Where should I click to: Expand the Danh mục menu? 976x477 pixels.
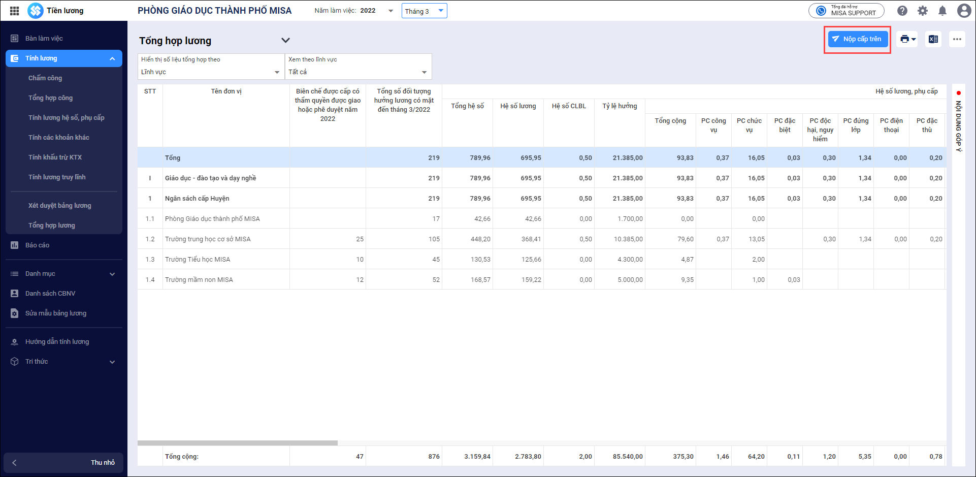64,273
